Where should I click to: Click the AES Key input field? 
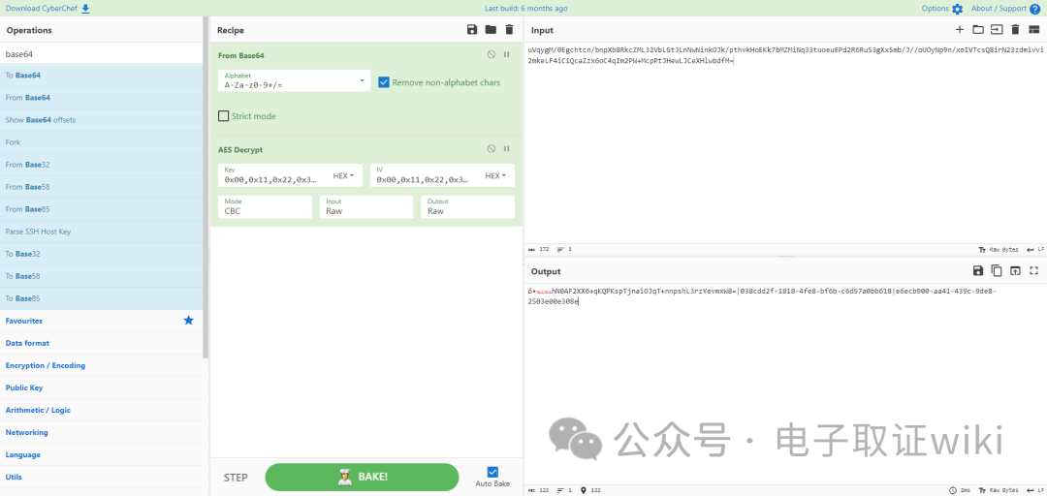pos(273,175)
